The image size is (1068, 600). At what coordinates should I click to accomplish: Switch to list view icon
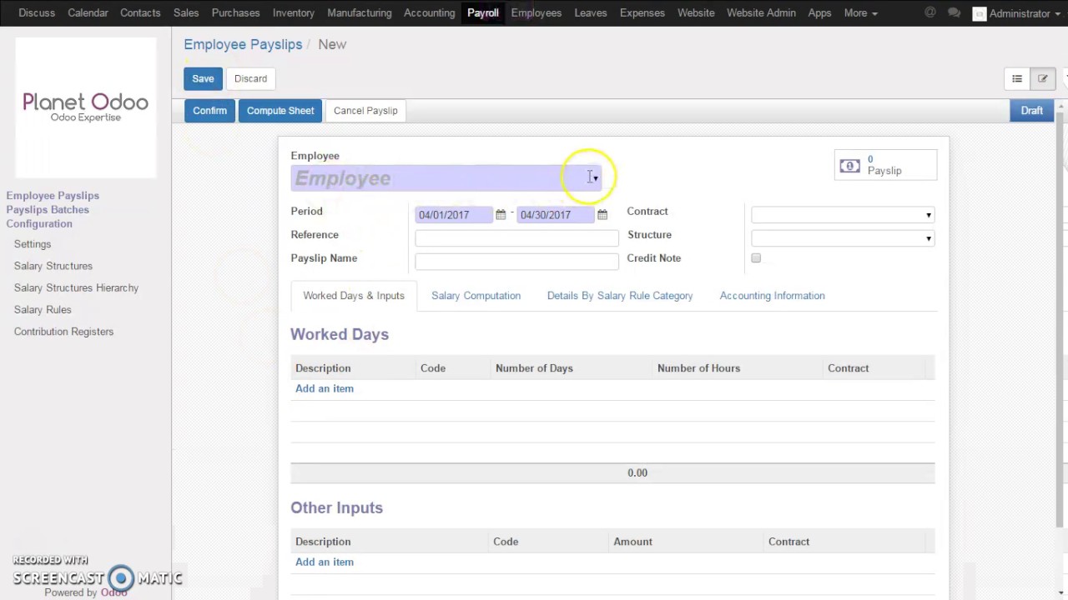pyautogui.click(x=1017, y=78)
